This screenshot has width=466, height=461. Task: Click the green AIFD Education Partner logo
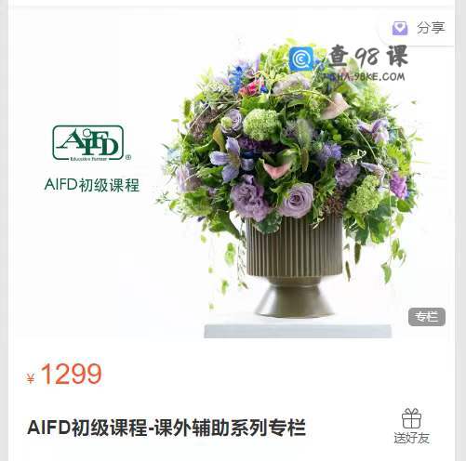88,143
